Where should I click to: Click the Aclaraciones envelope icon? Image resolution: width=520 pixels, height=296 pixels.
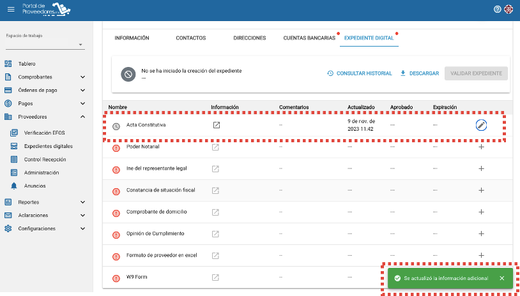8,215
